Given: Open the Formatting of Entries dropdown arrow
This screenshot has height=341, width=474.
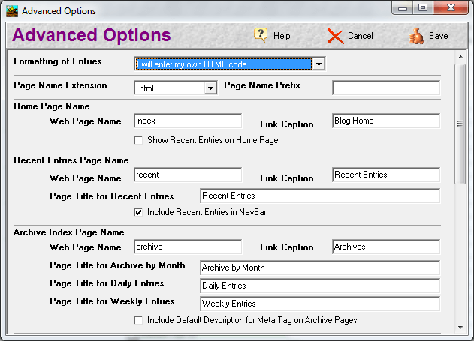Looking at the screenshot, I should tap(319, 64).
